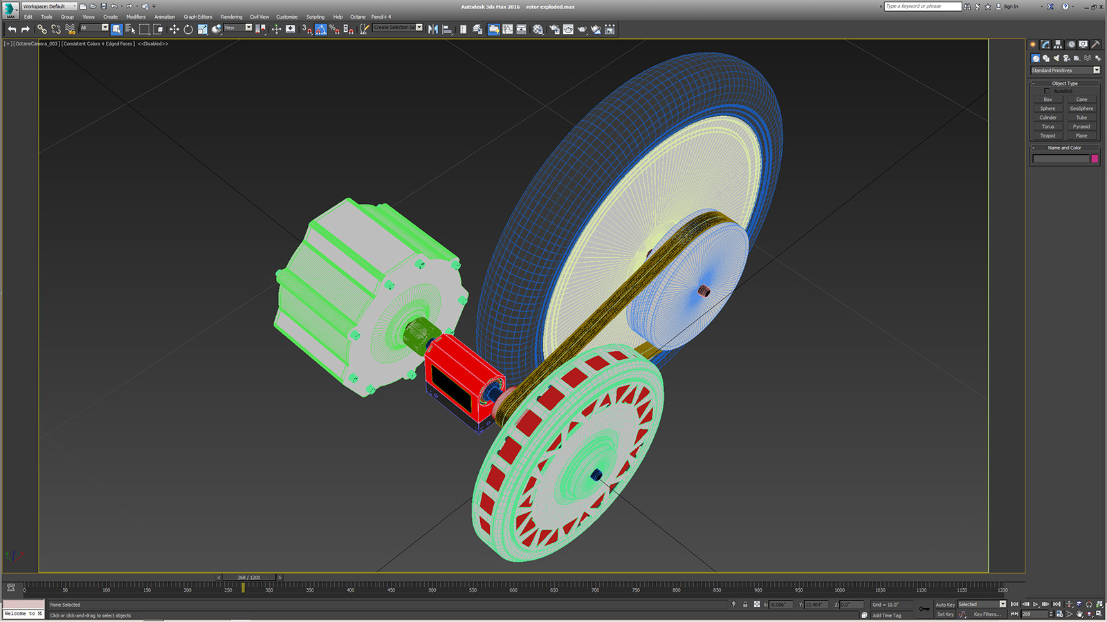Click the Teapot primitive button

coord(1048,136)
